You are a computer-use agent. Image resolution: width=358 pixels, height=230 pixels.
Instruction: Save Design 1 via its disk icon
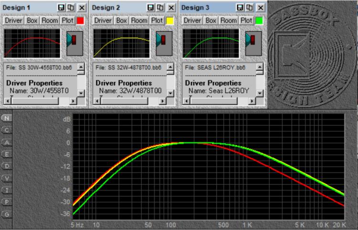click(x=61, y=8)
